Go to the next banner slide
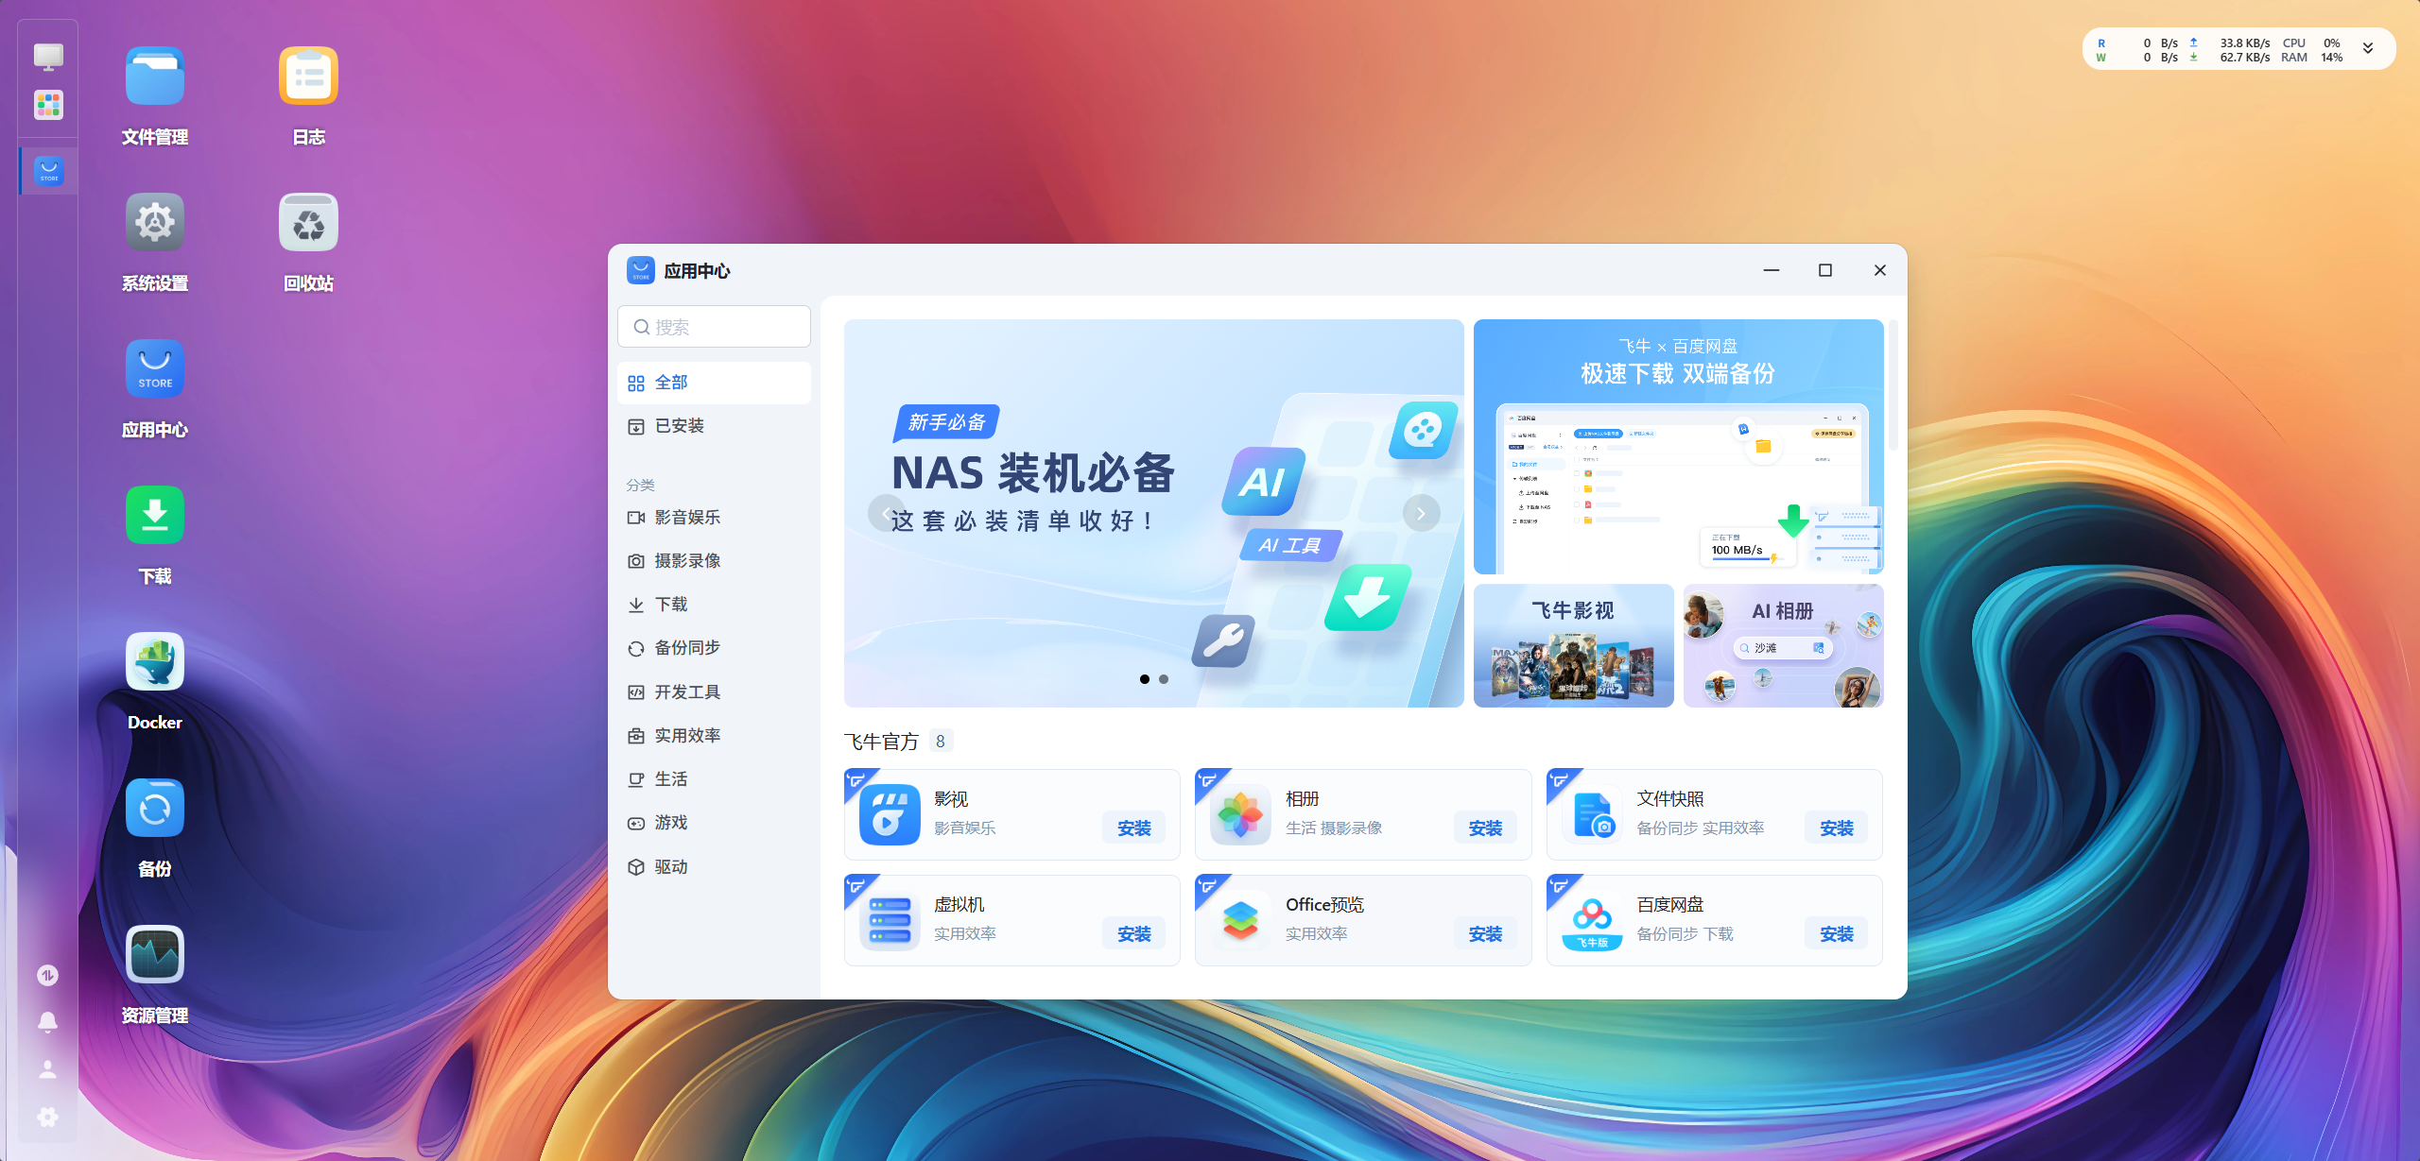Image resolution: width=2420 pixels, height=1161 pixels. (x=1421, y=513)
